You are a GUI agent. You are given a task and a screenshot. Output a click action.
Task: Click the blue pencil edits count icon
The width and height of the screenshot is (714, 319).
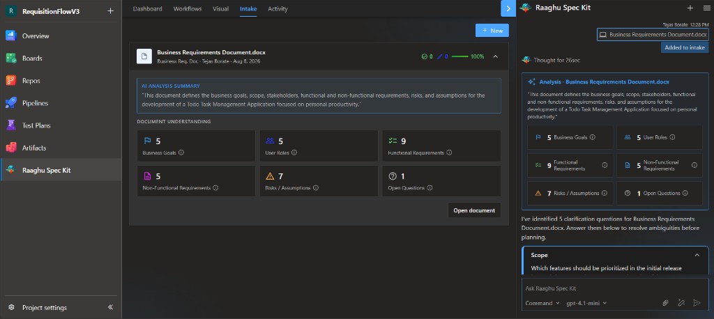(439, 56)
